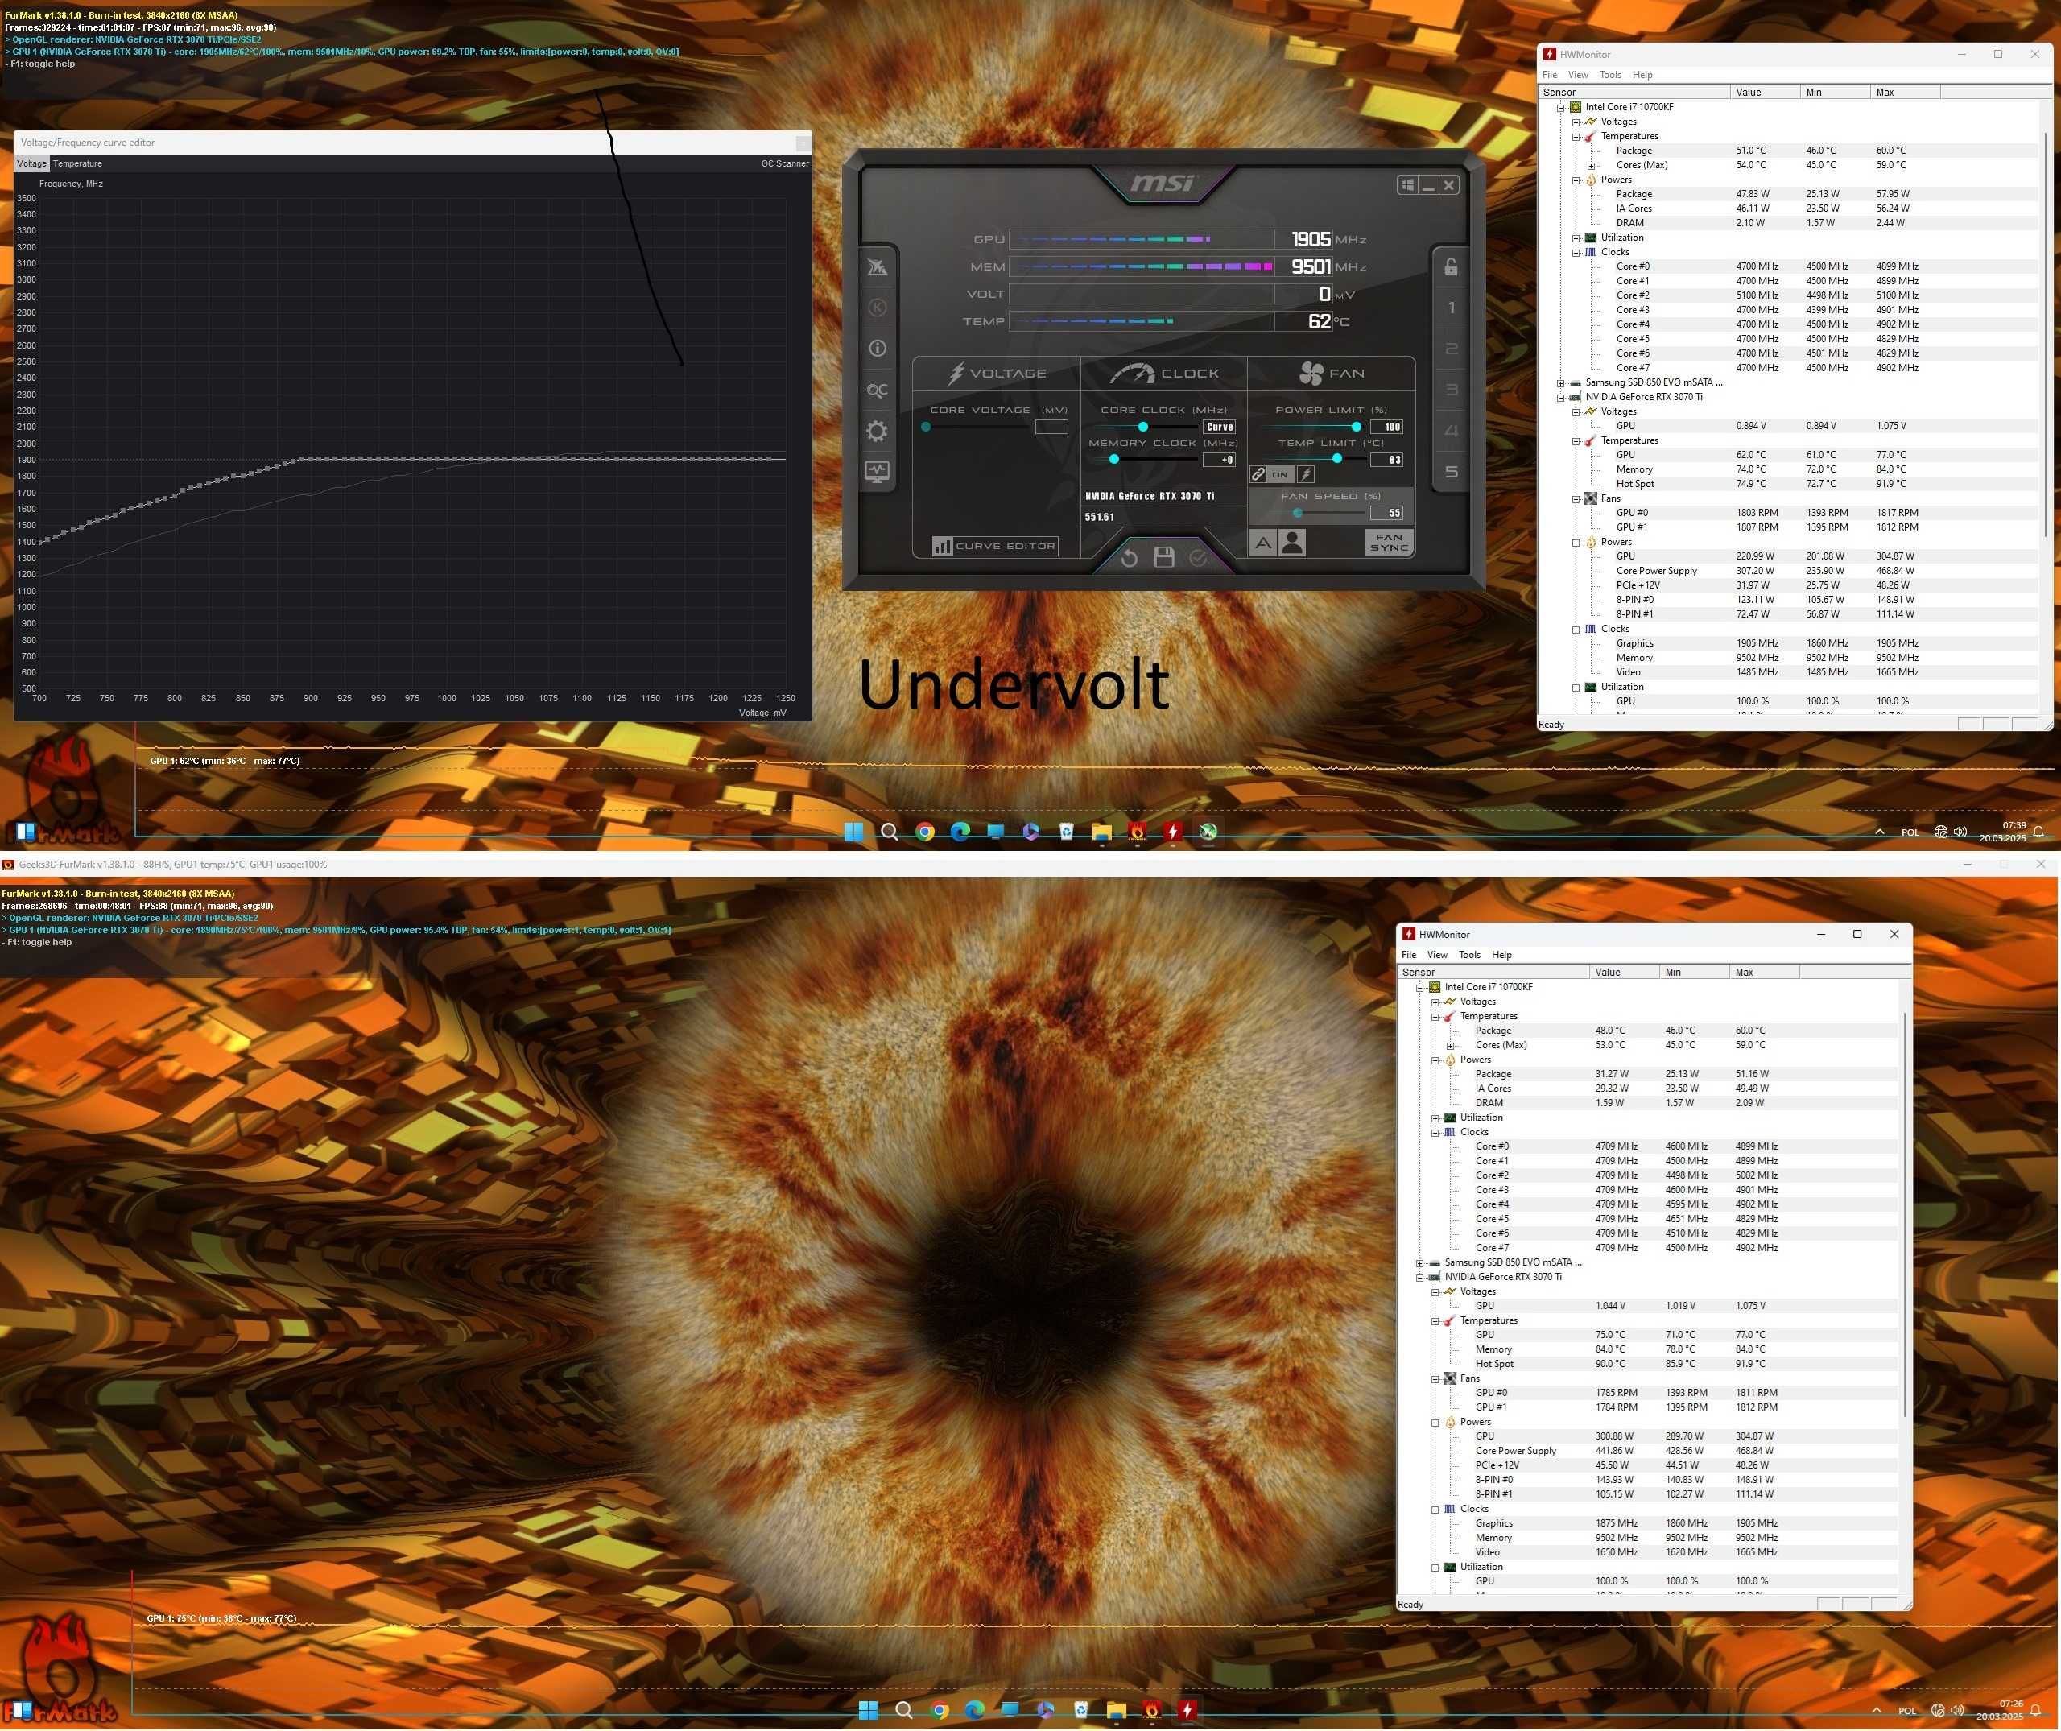The height and width of the screenshot is (1731, 2061).
Task: Select Afterburner profile slot 1
Action: 1452,307
